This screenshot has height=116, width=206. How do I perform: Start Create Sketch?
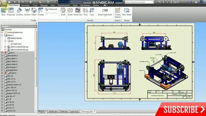click(117, 13)
